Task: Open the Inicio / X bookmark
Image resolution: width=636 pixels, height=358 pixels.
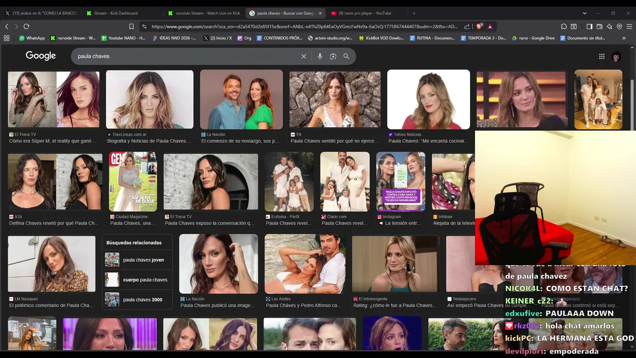Action: coord(218,38)
